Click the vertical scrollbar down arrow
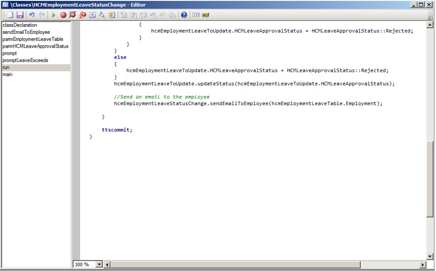 click(x=430, y=256)
